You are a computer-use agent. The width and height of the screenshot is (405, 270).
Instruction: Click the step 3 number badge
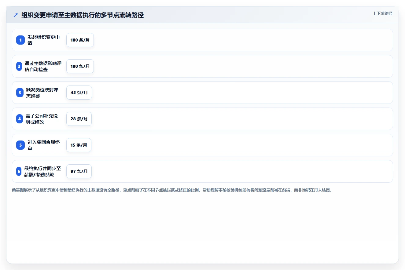coord(20,93)
